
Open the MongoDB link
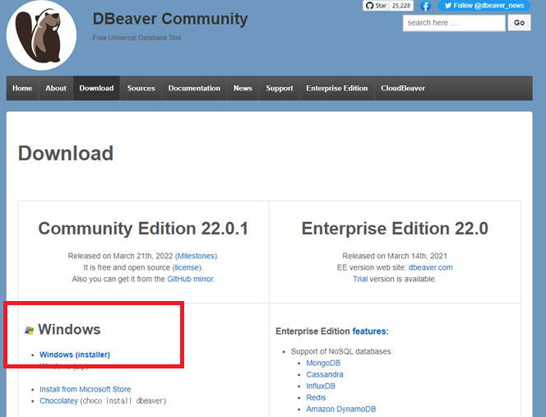click(323, 363)
